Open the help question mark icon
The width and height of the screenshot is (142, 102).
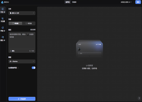tap(139, 98)
